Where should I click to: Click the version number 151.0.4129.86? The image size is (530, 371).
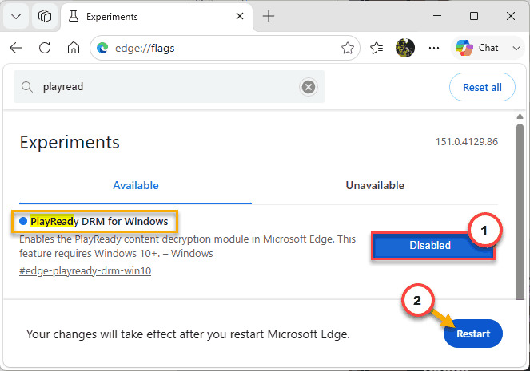click(467, 142)
